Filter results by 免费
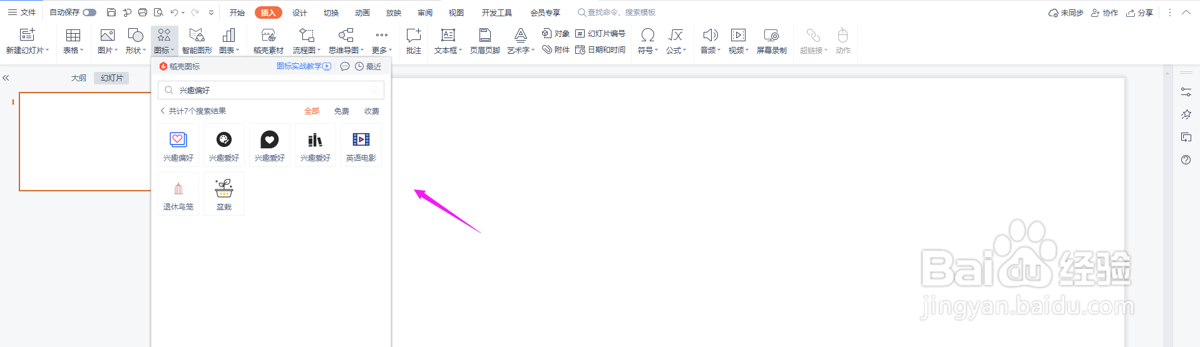Screen dimensions: 1200x347 coord(342,111)
